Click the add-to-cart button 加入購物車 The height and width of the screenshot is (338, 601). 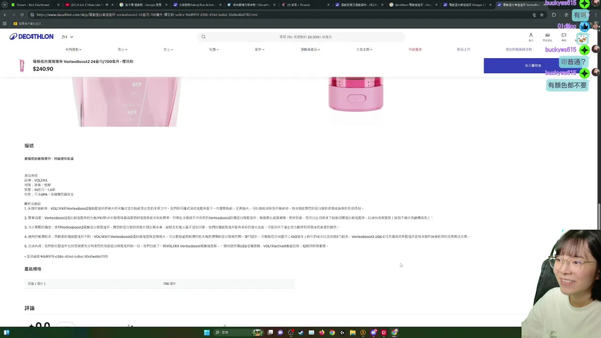click(533, 66)
